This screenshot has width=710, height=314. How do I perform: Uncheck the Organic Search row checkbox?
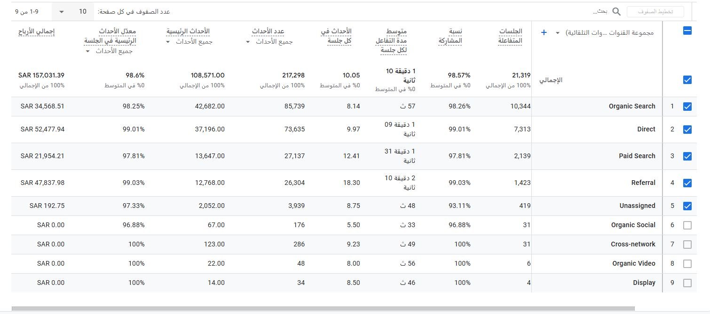point(687,107)
